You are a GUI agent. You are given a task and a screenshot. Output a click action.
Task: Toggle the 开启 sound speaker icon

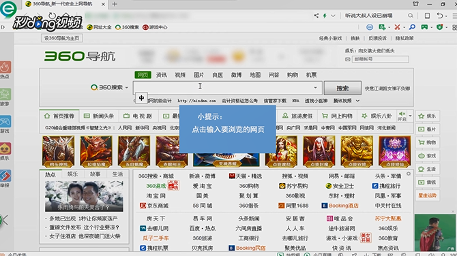point(402,114)
